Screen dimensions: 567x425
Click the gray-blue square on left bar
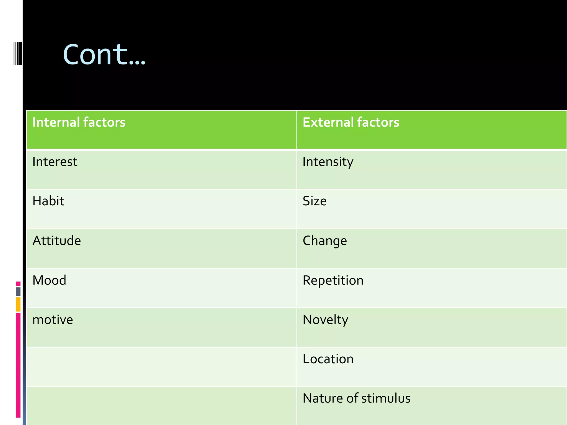(x=18, y=292)
